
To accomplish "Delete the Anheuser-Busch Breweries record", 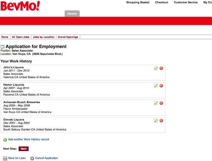I will coord(161,103).
